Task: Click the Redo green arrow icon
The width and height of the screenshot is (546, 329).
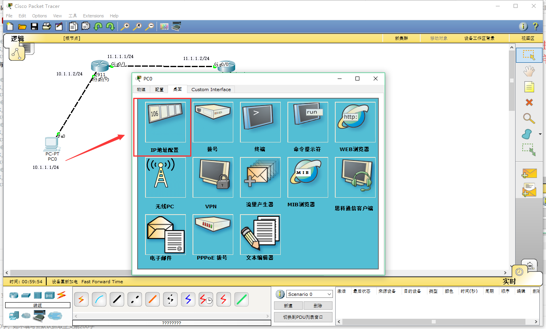Action: (x=110, y=26)
